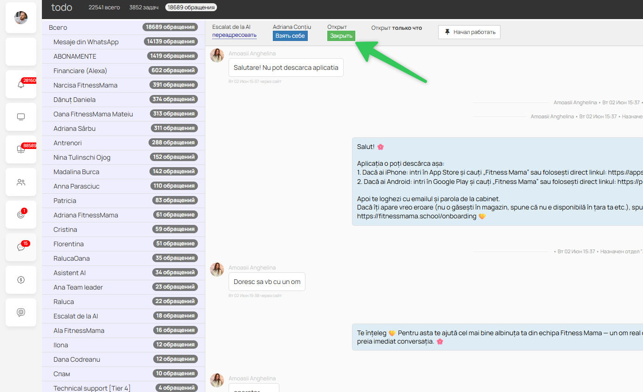The image size is (643, 392).
Task: Select 'Спам' row
Action: coord(123,374)
